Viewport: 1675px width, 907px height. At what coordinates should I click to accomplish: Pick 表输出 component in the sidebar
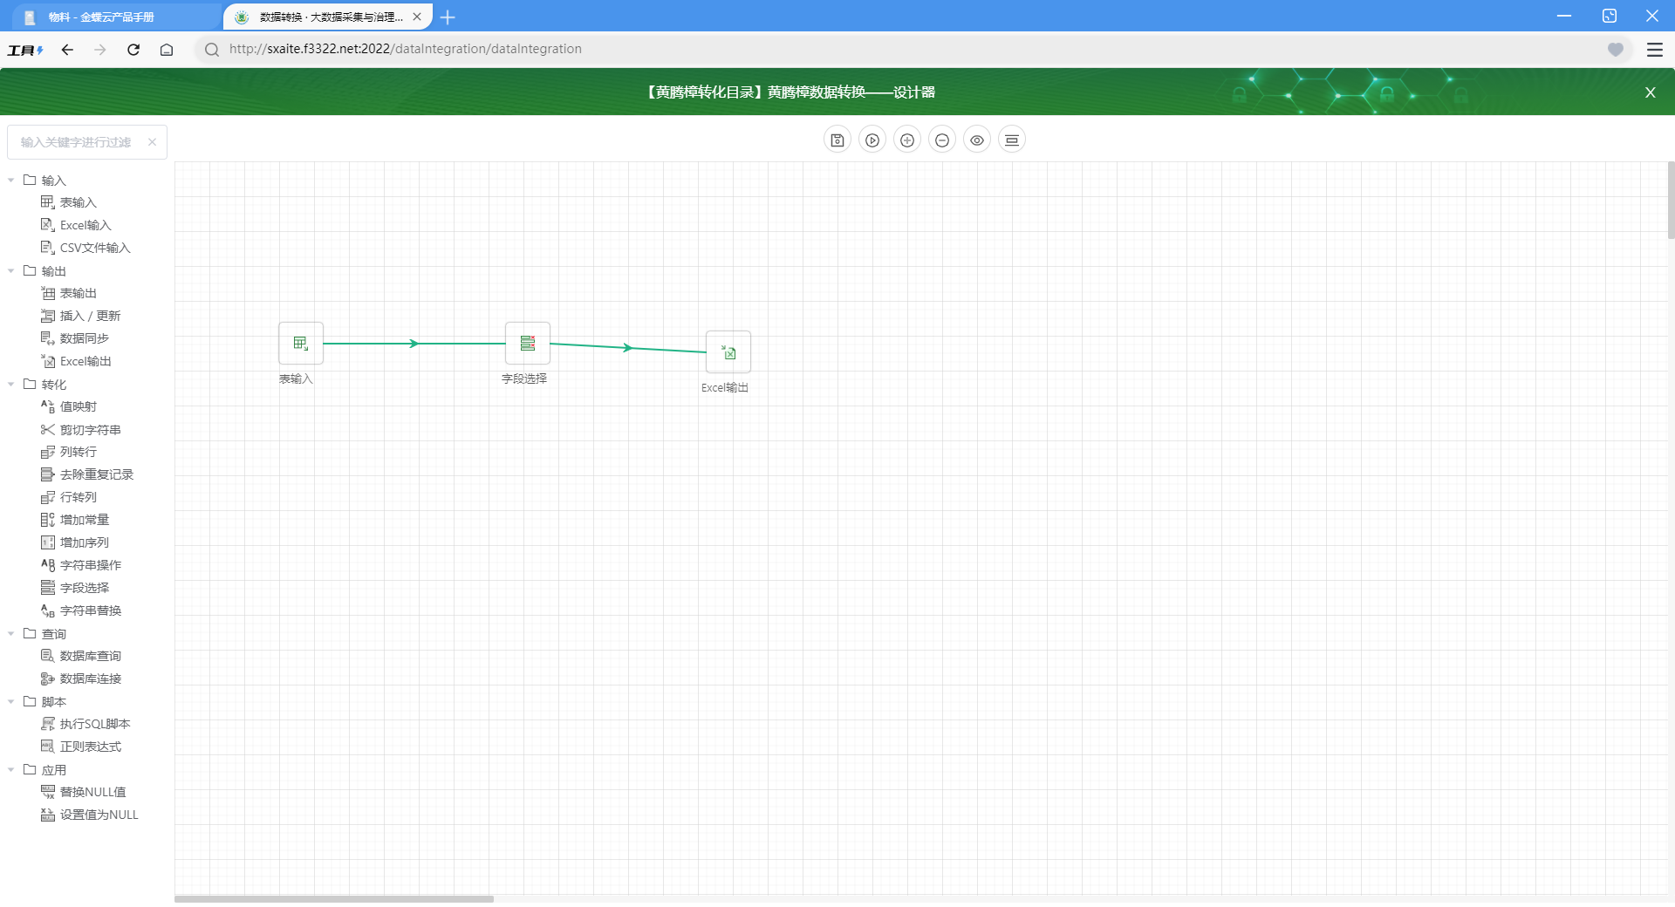click(x=69, y=293)
